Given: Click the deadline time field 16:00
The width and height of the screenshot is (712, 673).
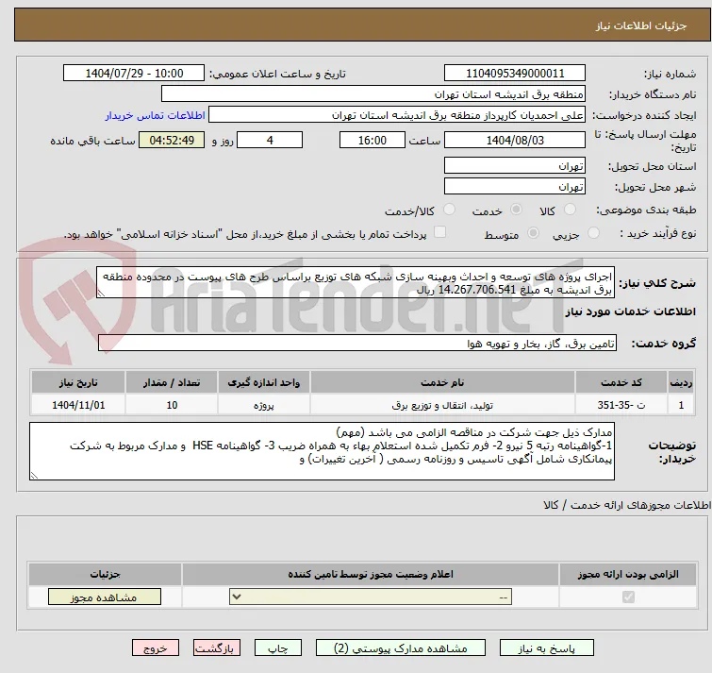Looking at the screenshot, I should click(373, 140).
